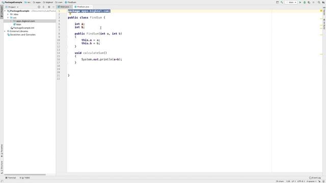Run the Main configuration with play icon
Image resolution: width=326 pixels, height=183 pixels.
pos(300,2)
